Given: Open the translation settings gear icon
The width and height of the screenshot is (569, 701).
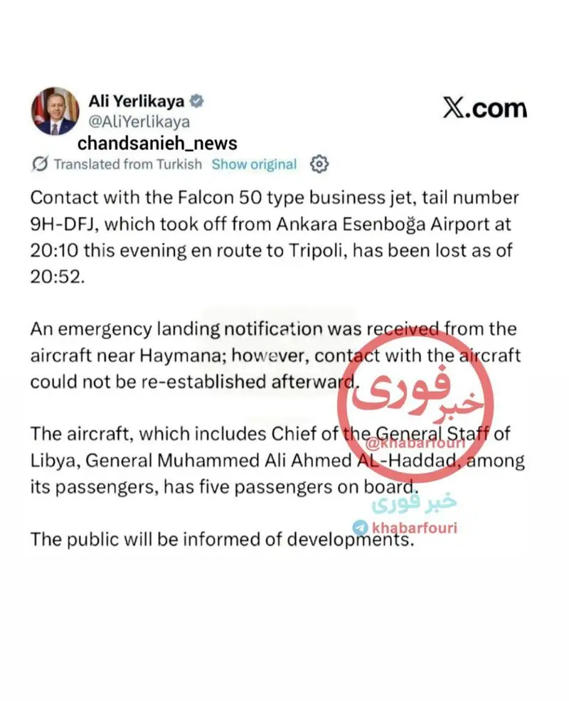Looking at the screenshot, I should coord(319,164).
